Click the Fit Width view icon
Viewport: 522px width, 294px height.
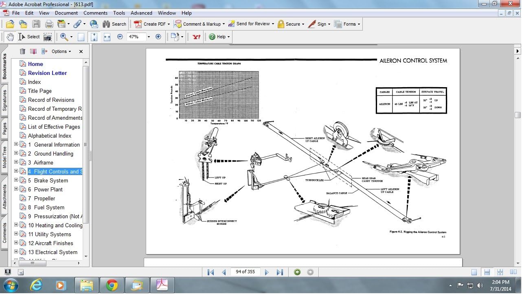[x=107, y=37]
